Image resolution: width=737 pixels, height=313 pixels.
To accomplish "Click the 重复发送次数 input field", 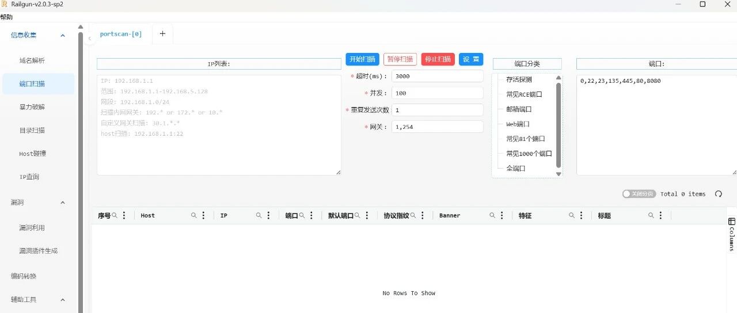I will click(437, 110).
